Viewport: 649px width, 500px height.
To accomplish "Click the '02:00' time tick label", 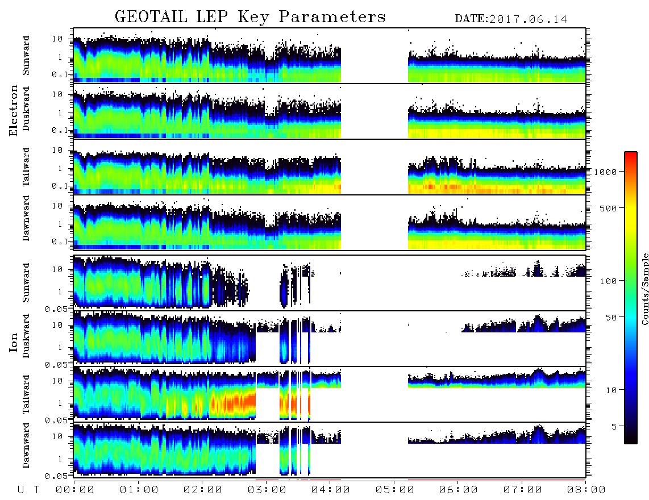I will tap(203, 490).
